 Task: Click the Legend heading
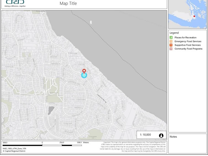(x=174, y=33)
